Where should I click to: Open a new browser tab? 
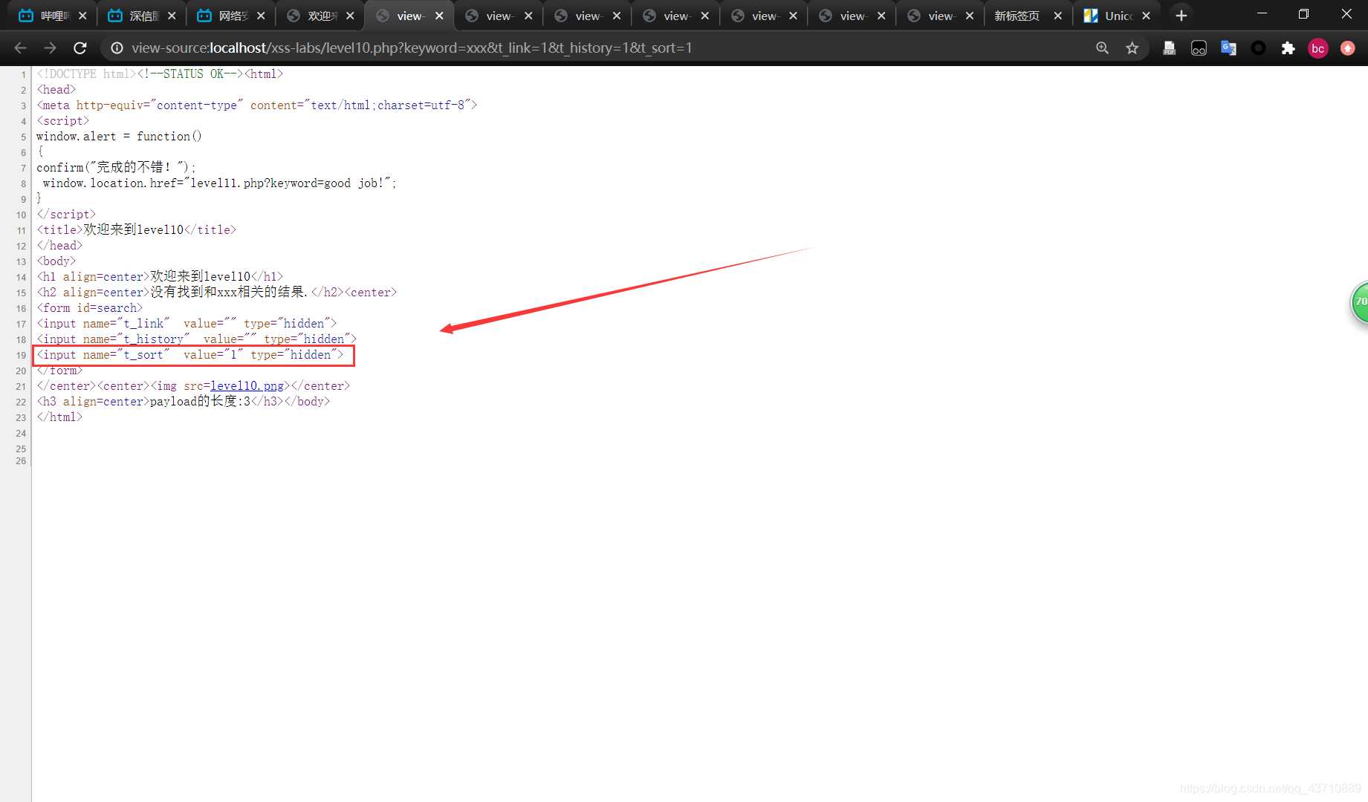click(1181, 16)
